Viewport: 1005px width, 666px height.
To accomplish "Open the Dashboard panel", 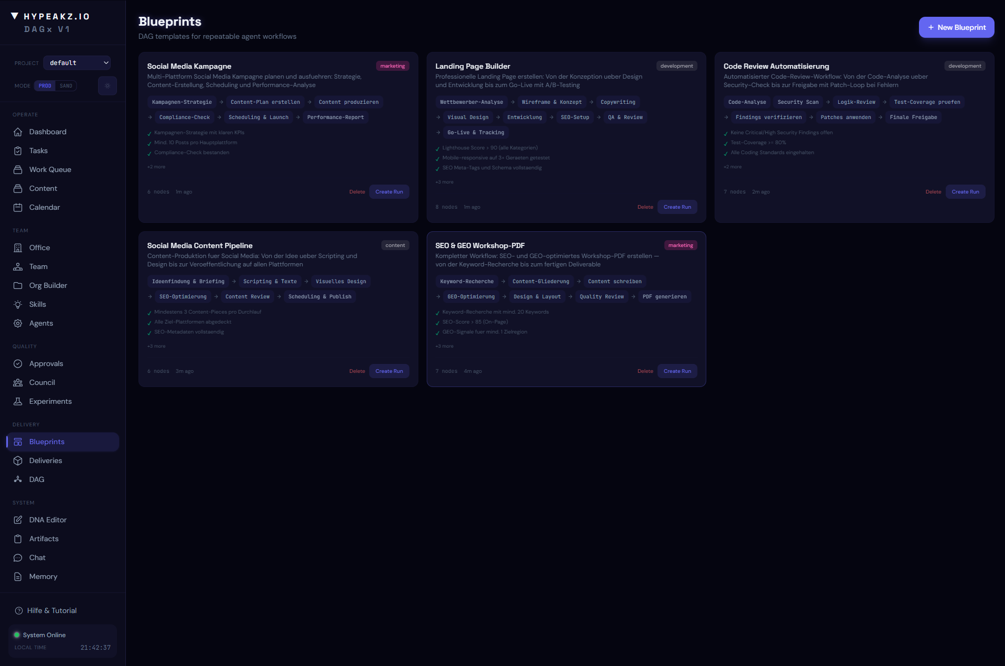I will click(x=48, y=132).
